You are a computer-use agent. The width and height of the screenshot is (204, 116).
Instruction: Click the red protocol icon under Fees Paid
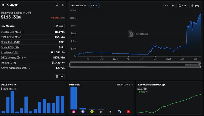click(128, 112)
